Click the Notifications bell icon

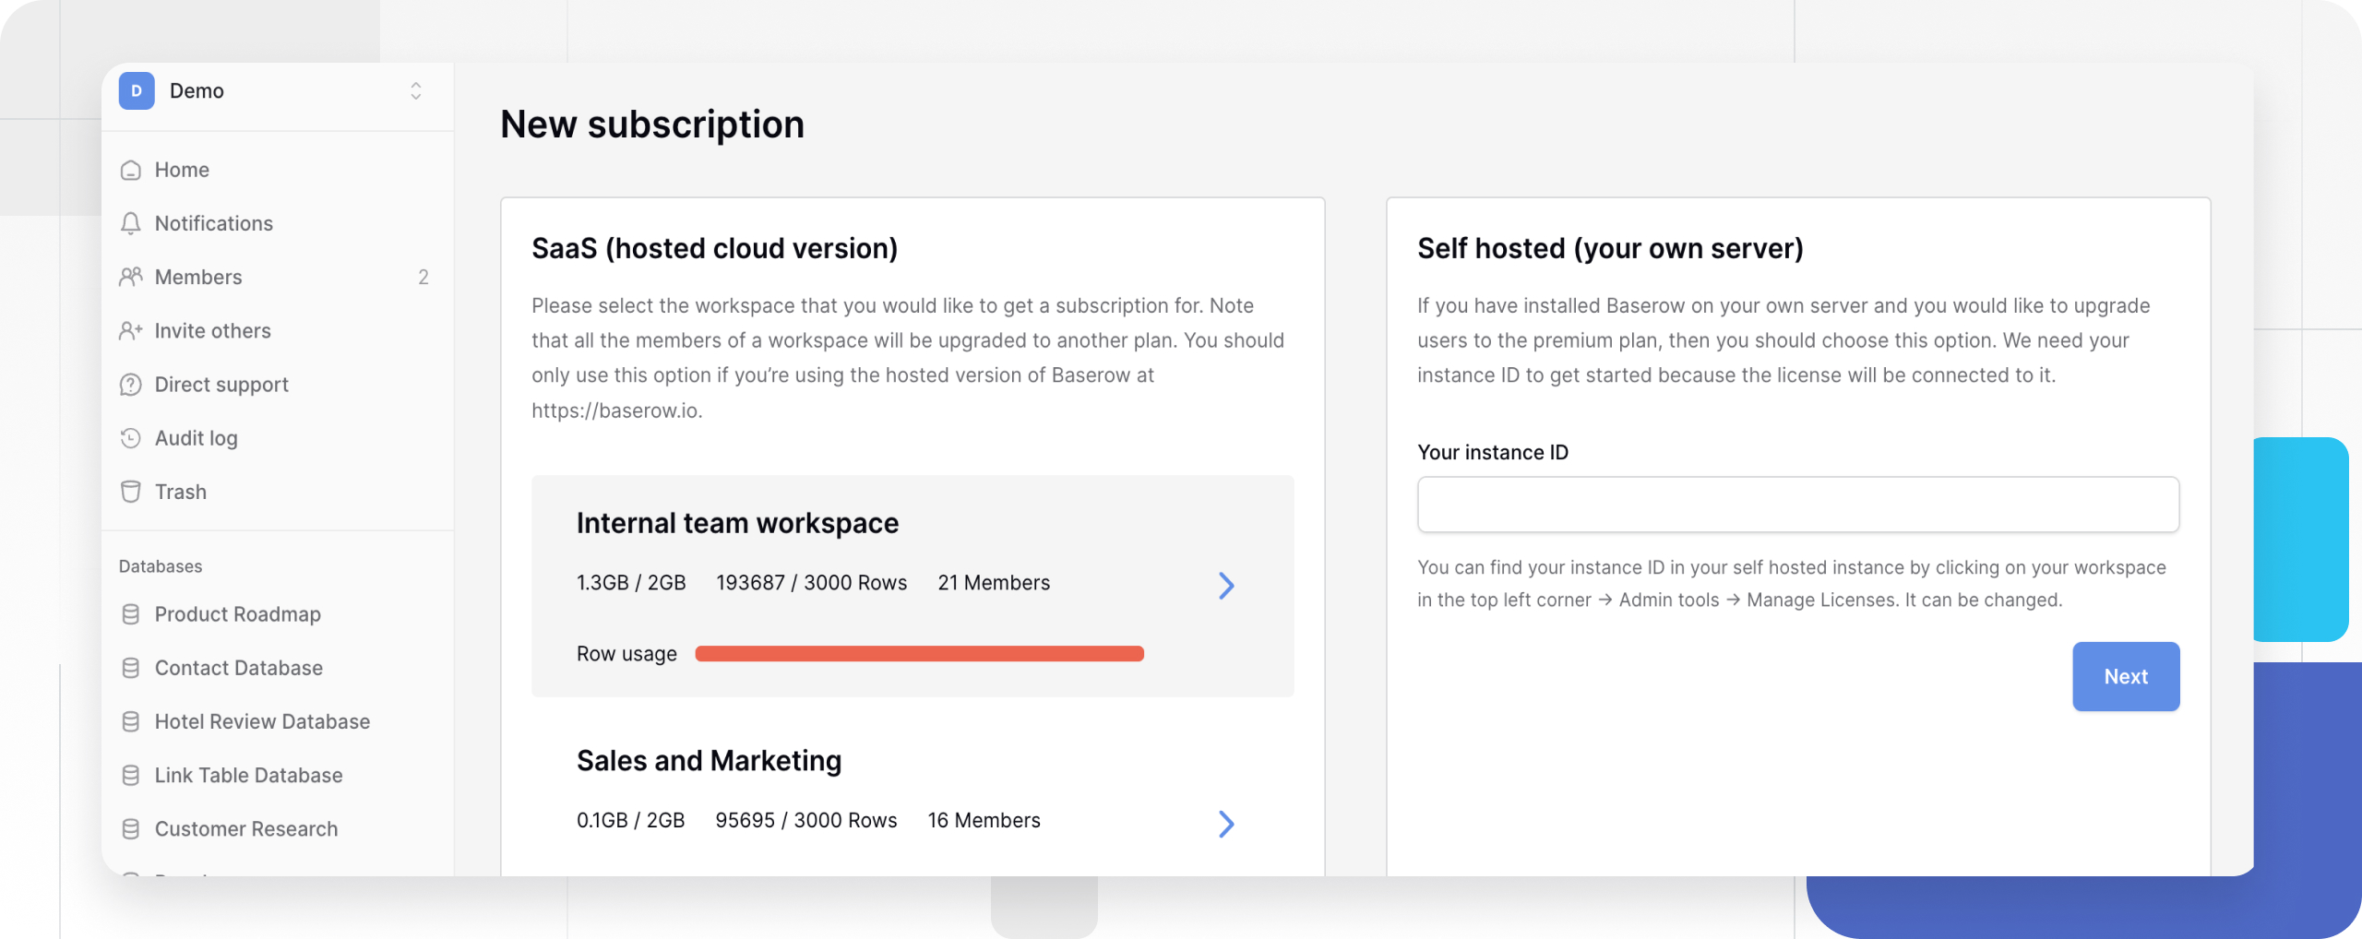coord(131,223)
